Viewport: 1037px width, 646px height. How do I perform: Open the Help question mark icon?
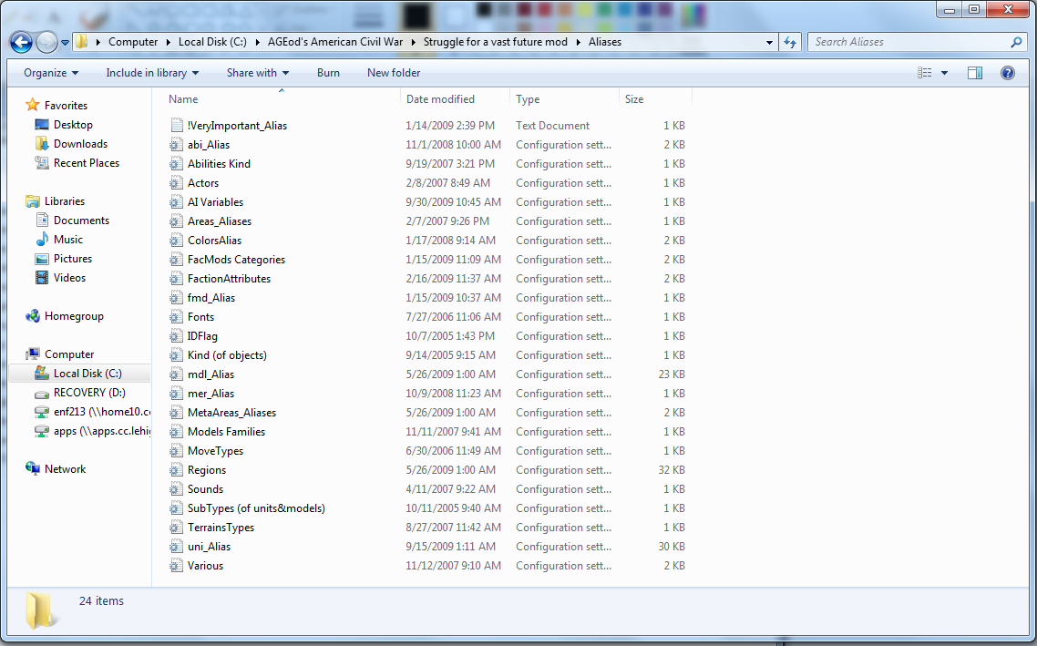tap(1008, 73)
